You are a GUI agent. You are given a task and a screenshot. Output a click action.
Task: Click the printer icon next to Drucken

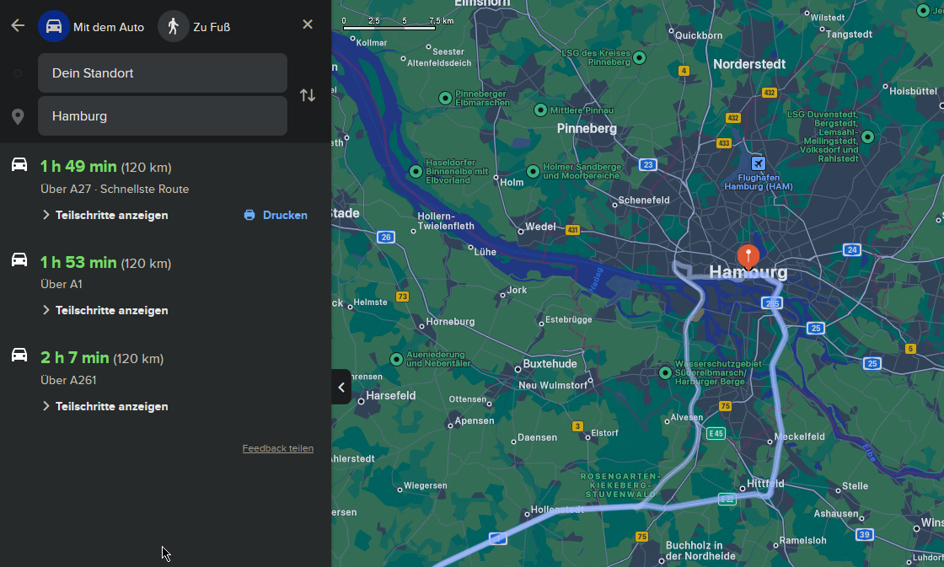(249, 215)
